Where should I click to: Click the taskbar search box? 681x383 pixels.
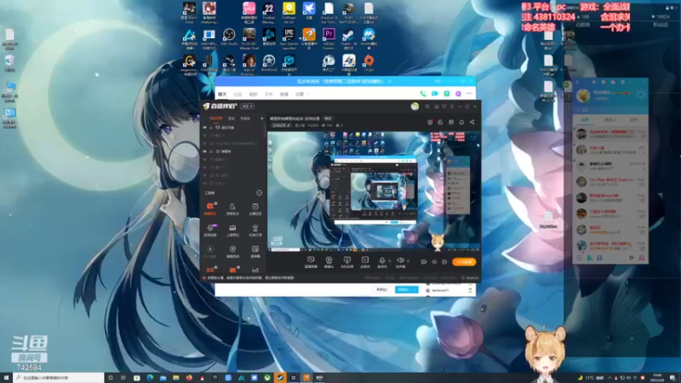pyautogui.click(x=59, y=378)
